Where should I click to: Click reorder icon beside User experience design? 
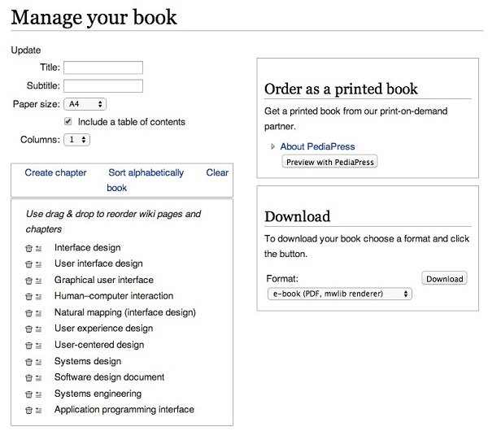[38, 329]
